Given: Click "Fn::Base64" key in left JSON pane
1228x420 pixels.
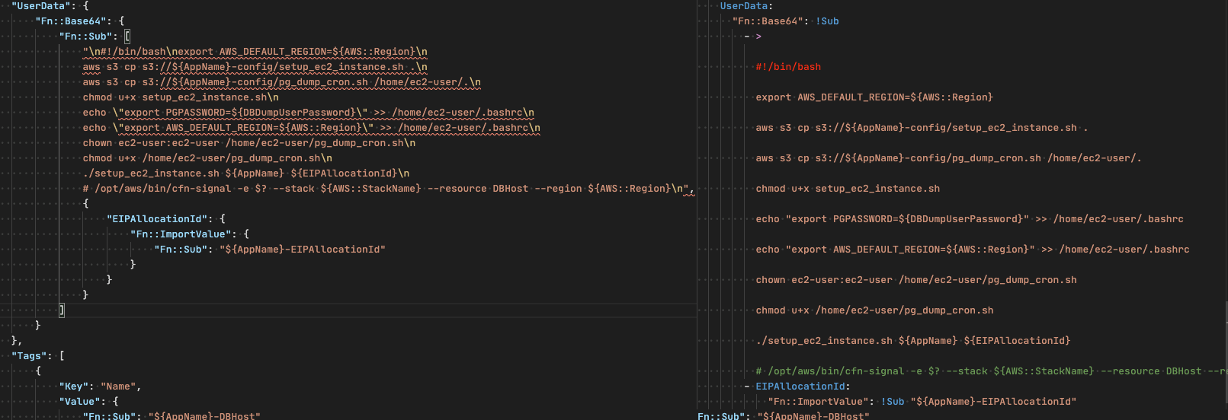Looking at the screenshot, I should click(x=72, y=21).
